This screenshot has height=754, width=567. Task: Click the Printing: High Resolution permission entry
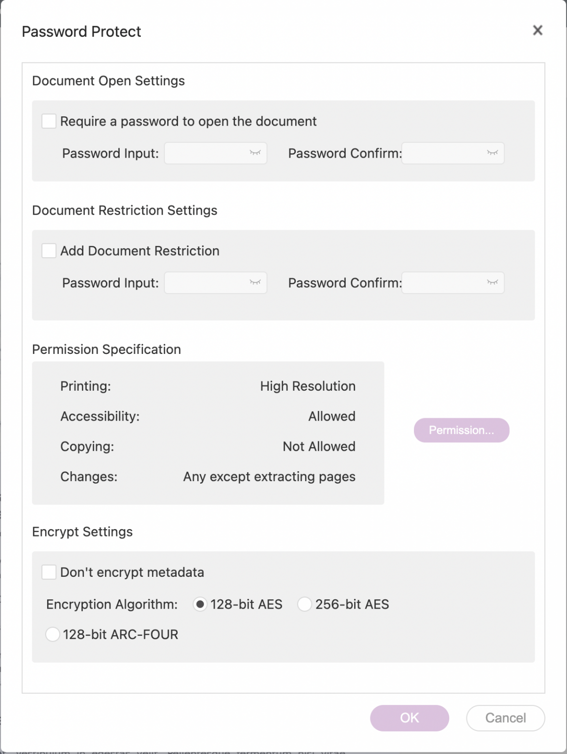208,386
